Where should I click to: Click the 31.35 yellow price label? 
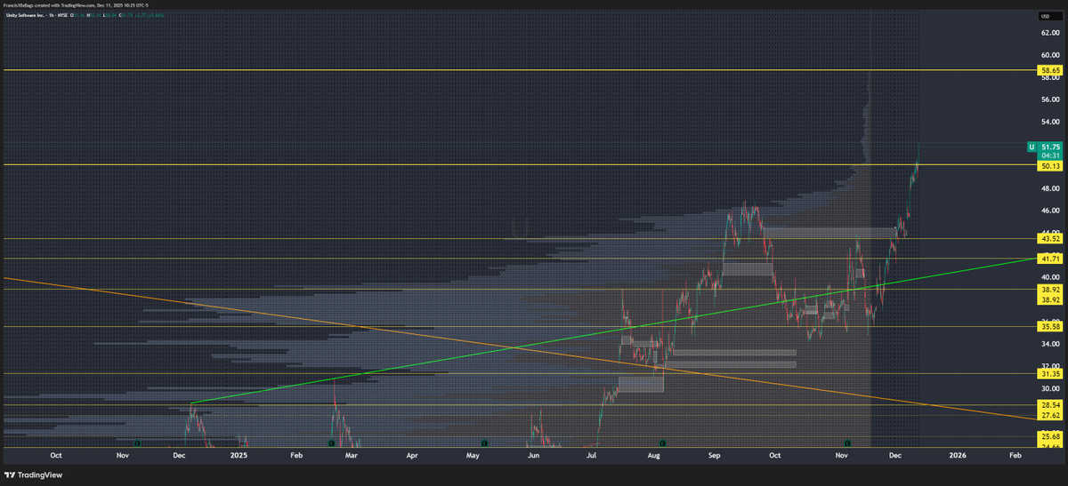coord(1050,374)
